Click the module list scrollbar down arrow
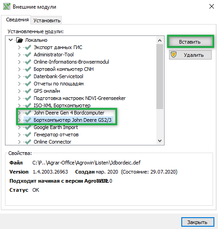Image resolution: width=218 pixels, height=229 pixels. click(160, 141)
